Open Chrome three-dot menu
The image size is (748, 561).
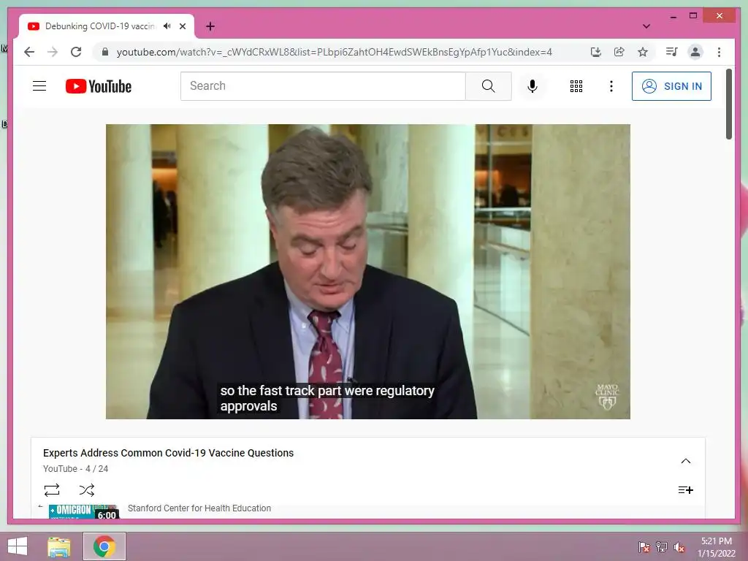[719, 52]
